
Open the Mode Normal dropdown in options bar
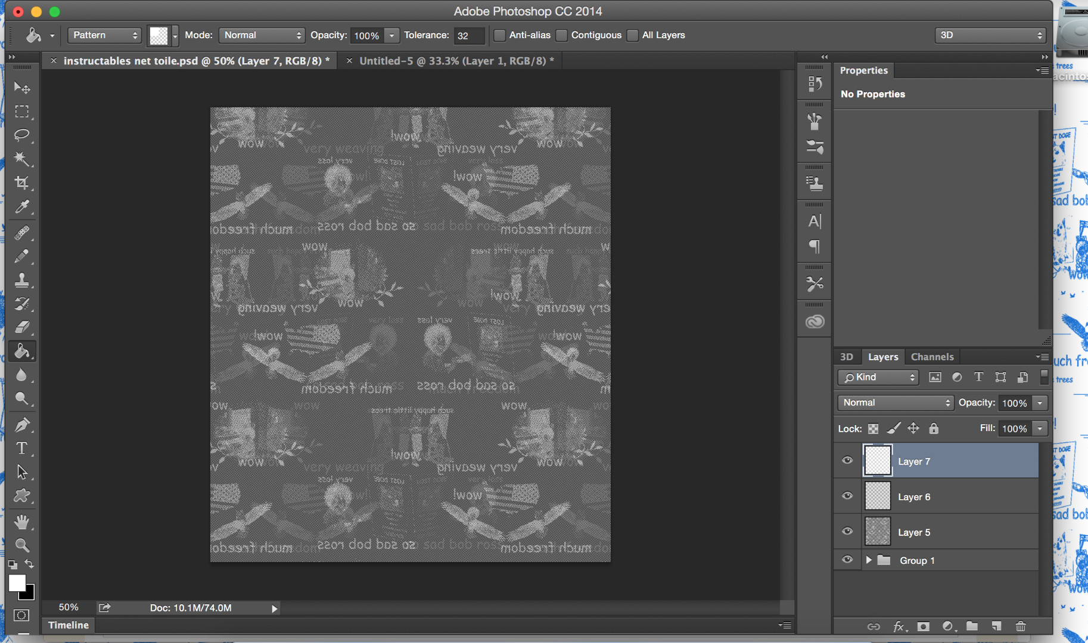262,35
